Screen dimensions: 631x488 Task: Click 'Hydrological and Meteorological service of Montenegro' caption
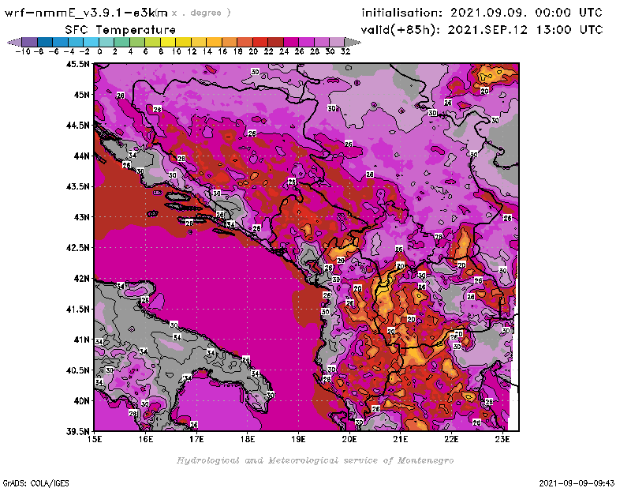click(315, 460)
